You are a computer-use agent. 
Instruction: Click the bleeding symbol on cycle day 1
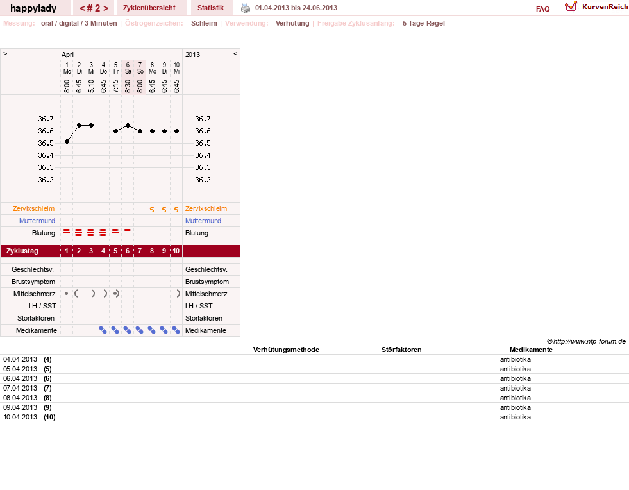(x=67, y=232)
